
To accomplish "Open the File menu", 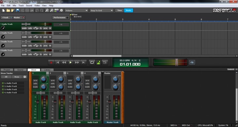I will click(3, 6).
